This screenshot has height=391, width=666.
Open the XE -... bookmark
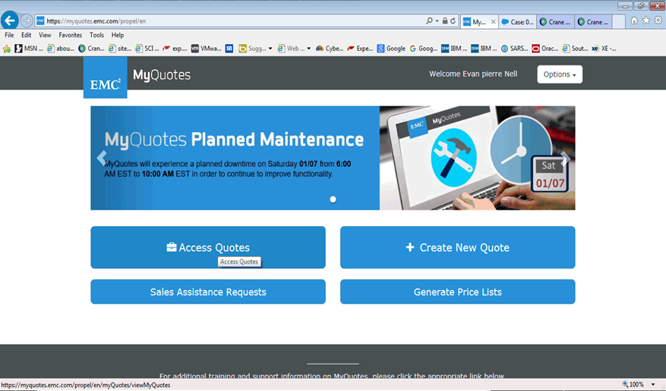coord(604,49)
